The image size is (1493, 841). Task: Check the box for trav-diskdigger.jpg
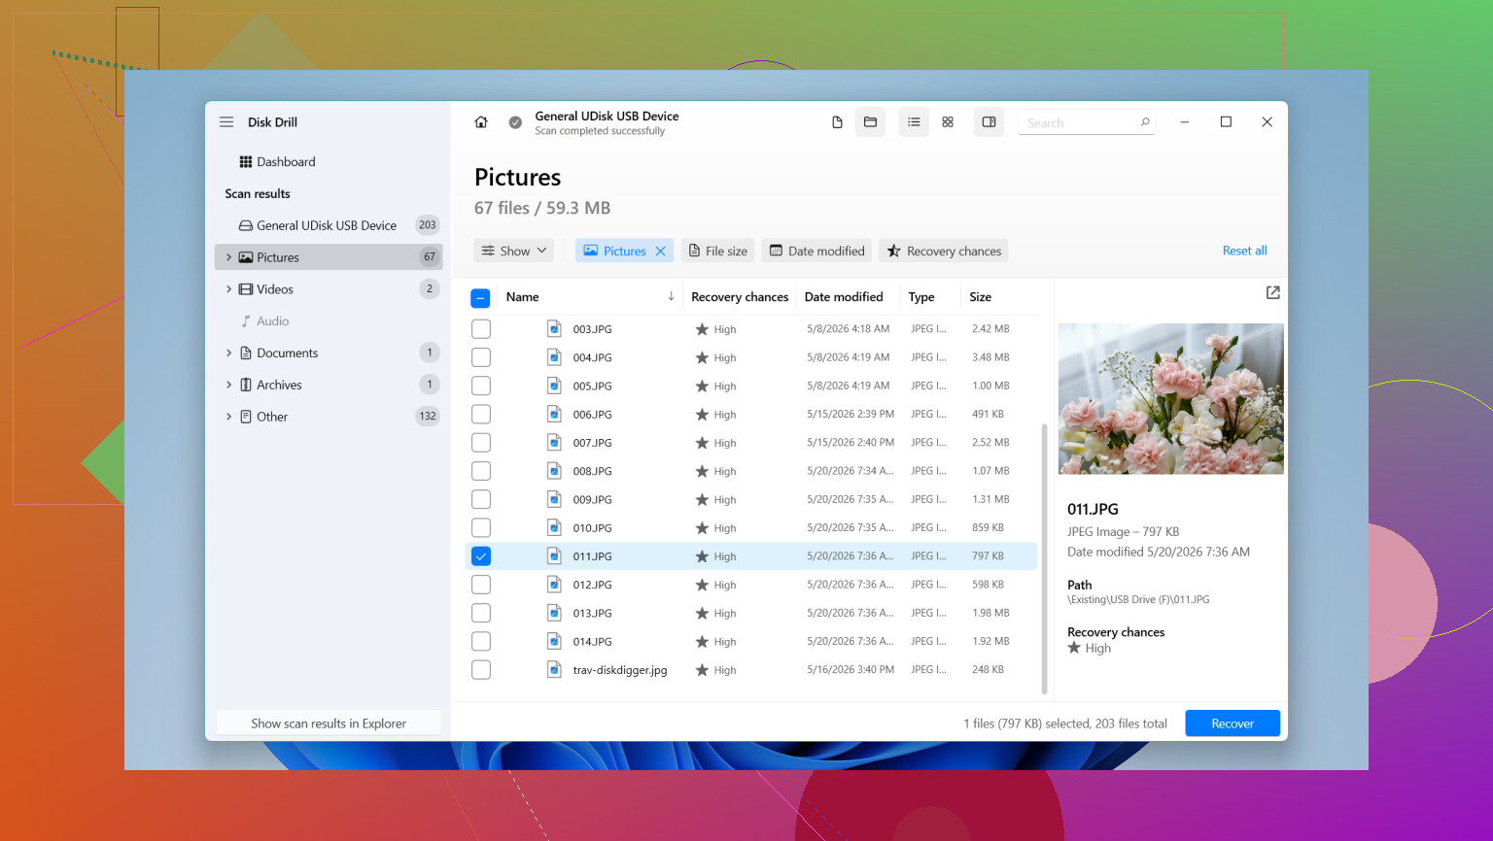tap(481, 670)
